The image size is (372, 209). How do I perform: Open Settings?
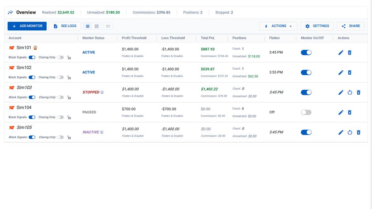(317, 26)
